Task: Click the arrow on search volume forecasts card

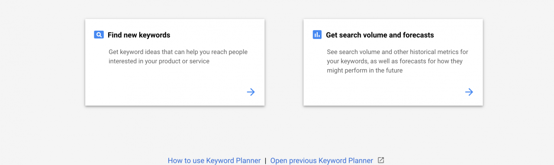Action: (x=469, y=92)
